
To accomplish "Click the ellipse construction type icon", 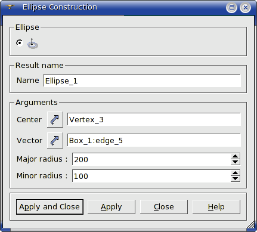I will [x=33, y=44].
